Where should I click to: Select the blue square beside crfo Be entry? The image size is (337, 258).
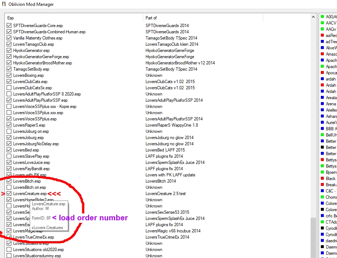pos(322,216)
